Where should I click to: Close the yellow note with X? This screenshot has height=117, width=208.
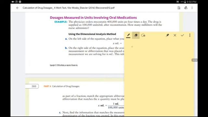(x=175, y=35)
